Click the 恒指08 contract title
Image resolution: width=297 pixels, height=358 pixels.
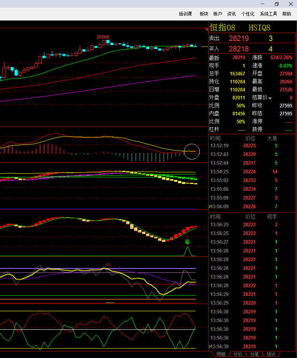click(x=223, y=27)
